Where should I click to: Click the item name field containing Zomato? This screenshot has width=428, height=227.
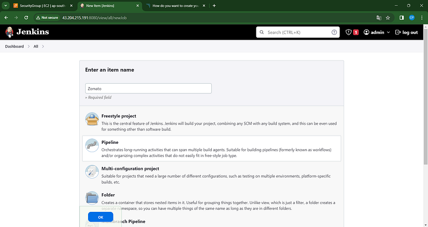coord(148,89)
